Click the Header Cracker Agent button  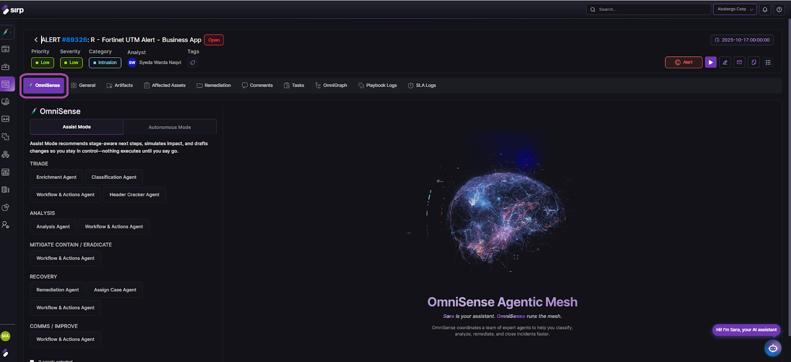click(134, 195)
